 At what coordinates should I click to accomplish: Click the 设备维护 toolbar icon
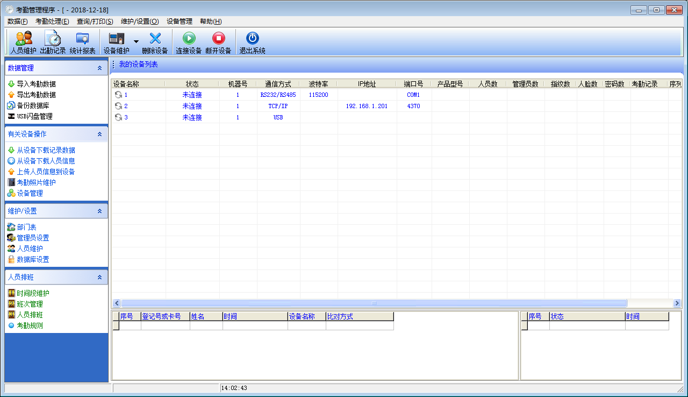116,39
